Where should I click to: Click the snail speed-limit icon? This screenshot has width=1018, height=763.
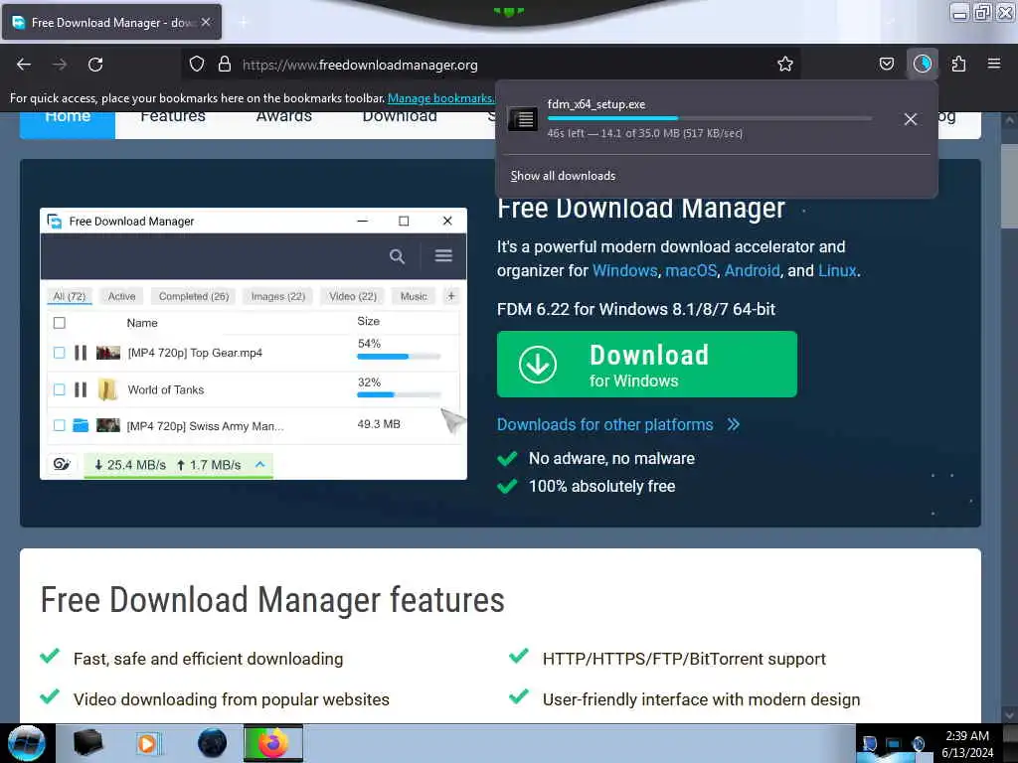click(x=62, y=465)
